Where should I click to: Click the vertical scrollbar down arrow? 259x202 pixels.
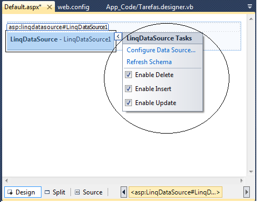click(251, 172)
